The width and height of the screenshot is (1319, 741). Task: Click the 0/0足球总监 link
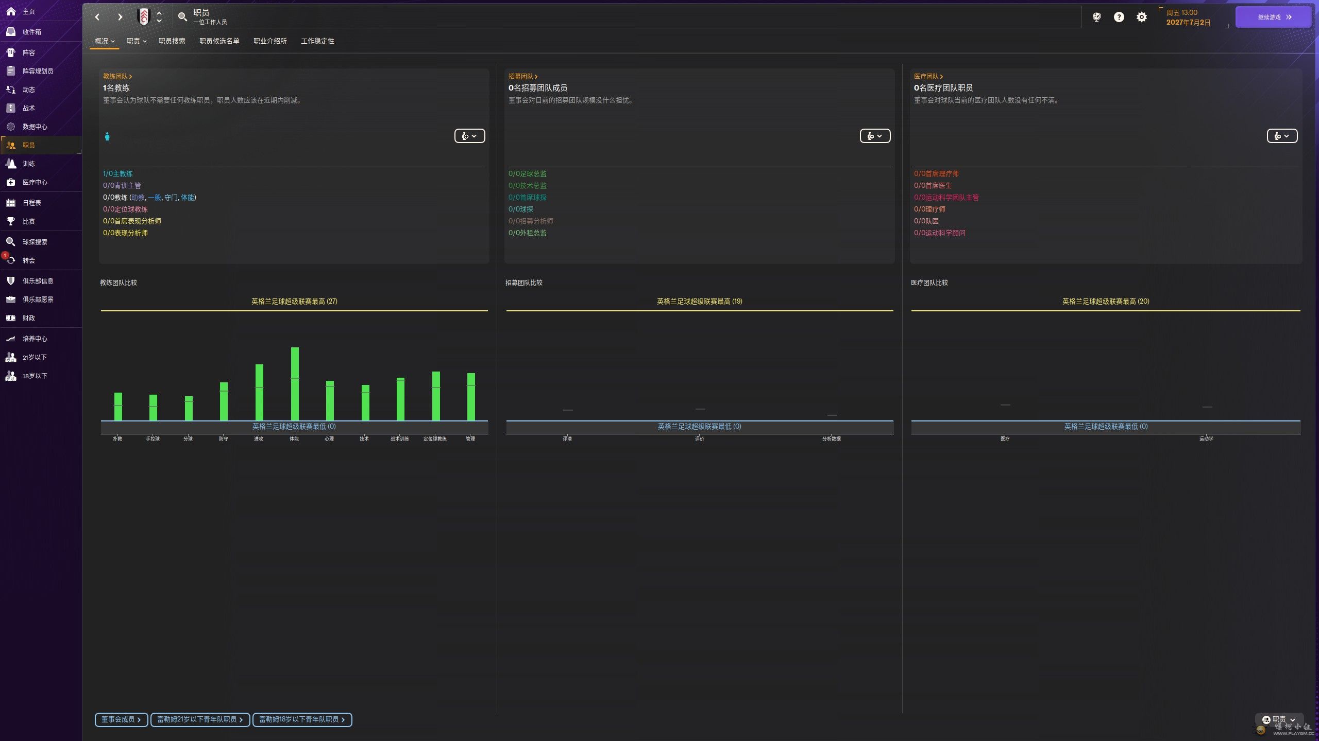coord(527,174)
